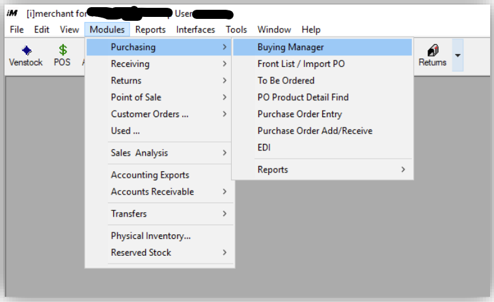Click the Venstock diamond toolbar icon
This screenshot has width=494, height=302.
click(x=27, y=50)
